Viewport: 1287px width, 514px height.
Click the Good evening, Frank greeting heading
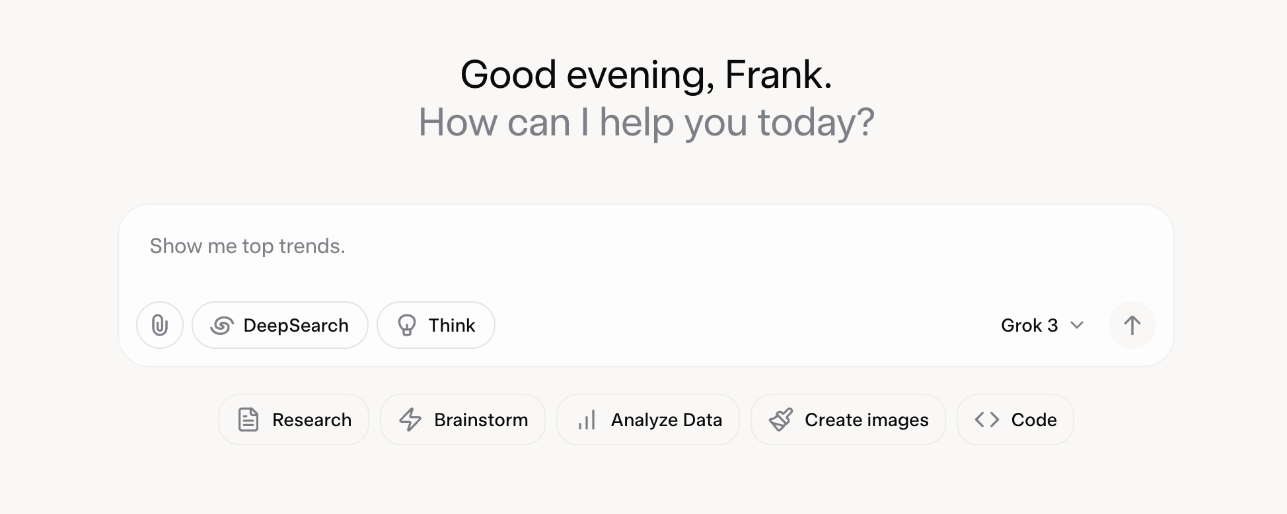tap(646, 75)
